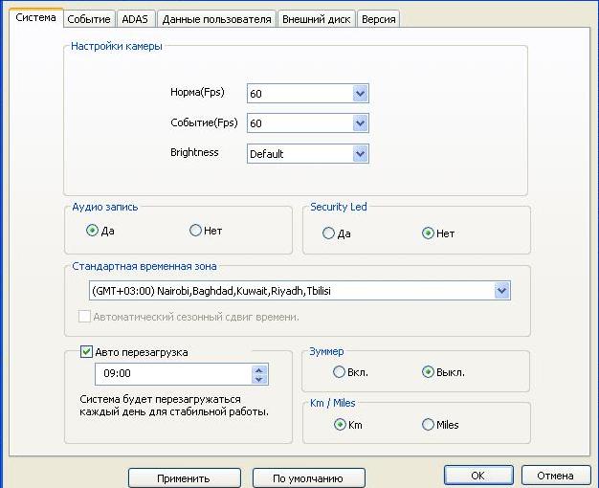Click in the 09:00 reboot time field
This screenshot has width=599, height=488.
(172, 374)
